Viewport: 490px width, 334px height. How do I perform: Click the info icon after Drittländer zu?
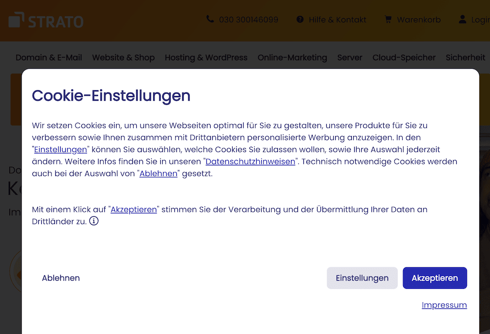94,221
